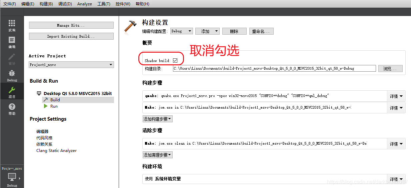Screen dimensions: 411x188
Task: Open the 控件(W) menu
Action: point(123,4)
